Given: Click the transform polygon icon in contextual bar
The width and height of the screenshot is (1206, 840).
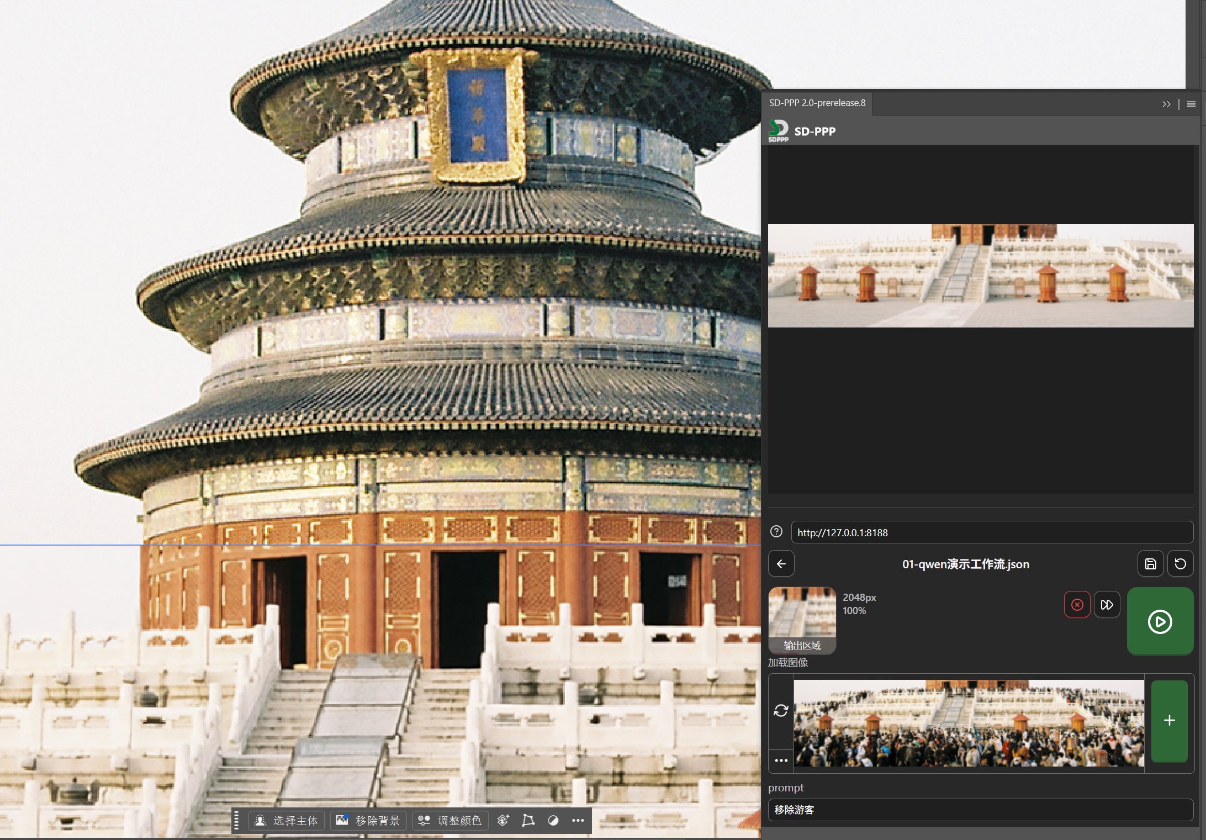Looking at the screenshot, I should [x=528, y=821].
